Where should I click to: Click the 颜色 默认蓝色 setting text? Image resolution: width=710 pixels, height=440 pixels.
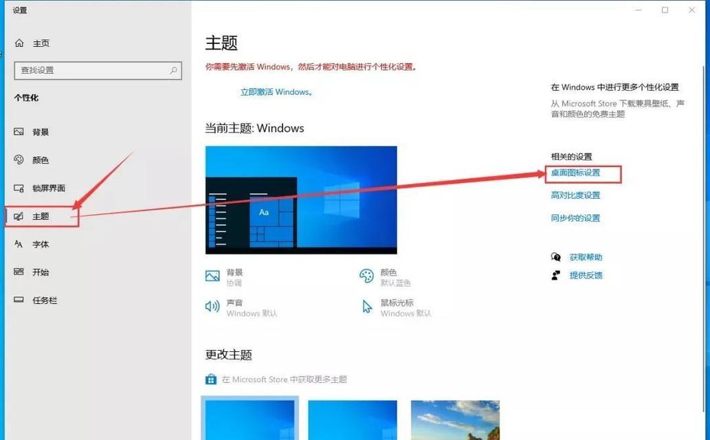(x=395, y=277)
